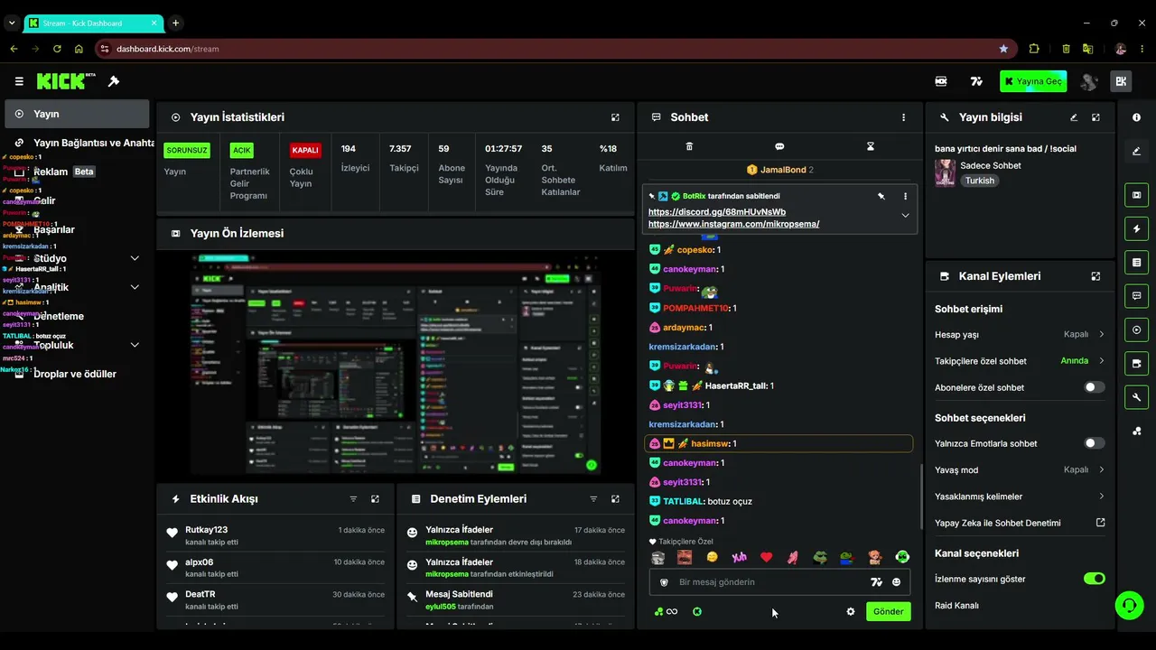1156x650 pixels.
Task: Click the green Yayına Geç button
Action: click(1033, 81)
